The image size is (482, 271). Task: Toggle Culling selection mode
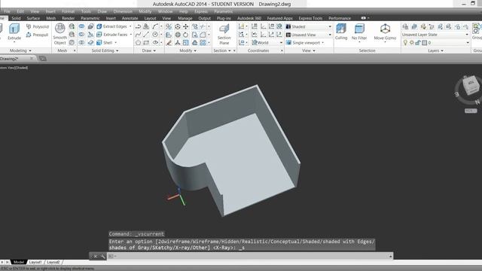[x=341, y=32]
